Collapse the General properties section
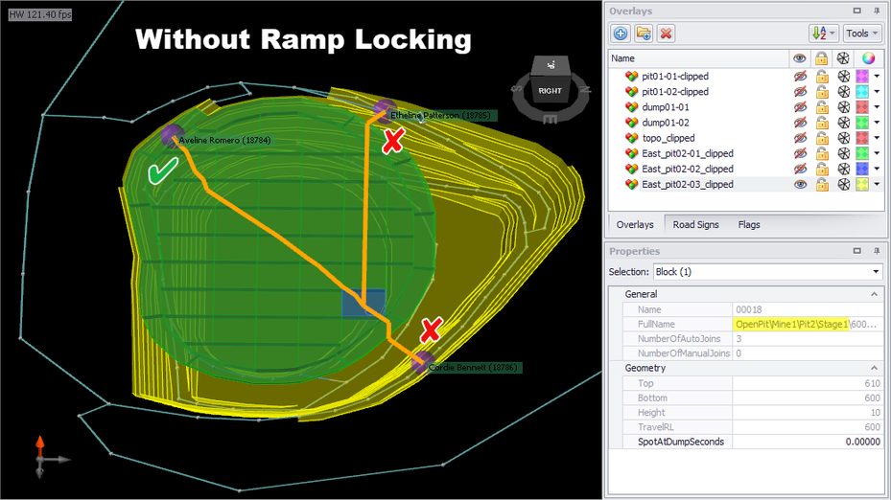Screen dimensions: 891x500 click(874, 294)
